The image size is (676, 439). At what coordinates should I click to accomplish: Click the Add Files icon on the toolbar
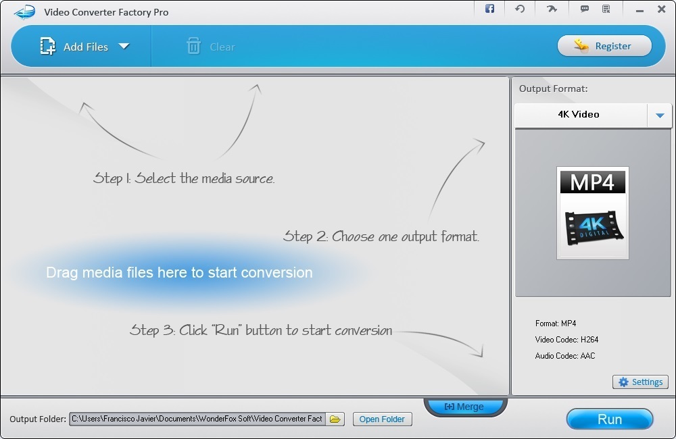click(47, 46)
